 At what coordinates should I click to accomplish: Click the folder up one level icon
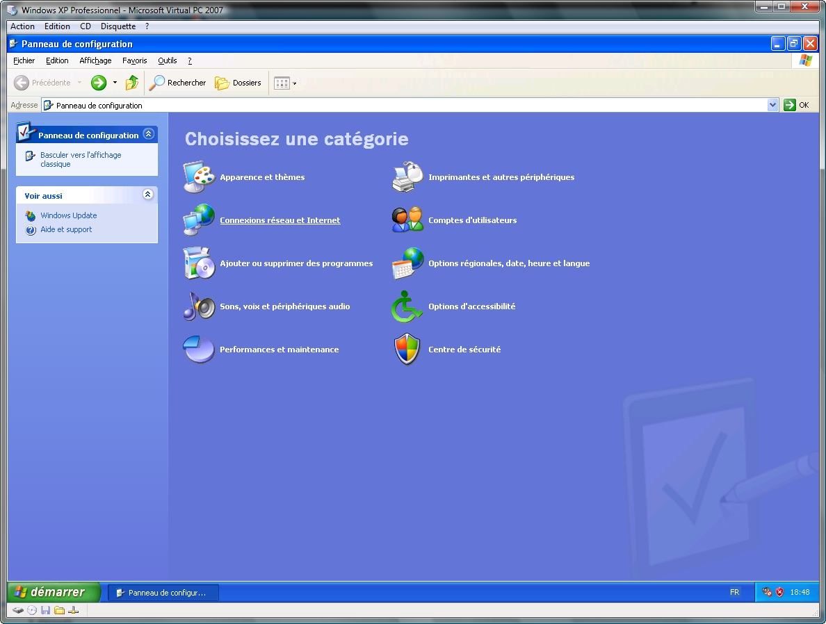[131, 83]
